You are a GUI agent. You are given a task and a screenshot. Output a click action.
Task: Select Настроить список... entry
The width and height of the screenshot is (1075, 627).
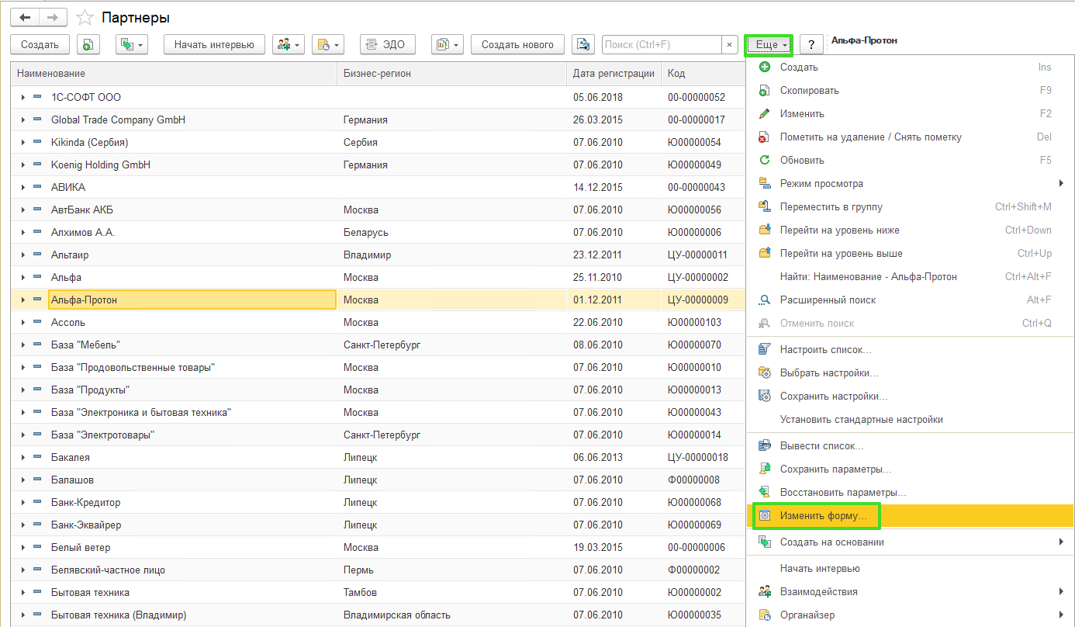(909, 350)
